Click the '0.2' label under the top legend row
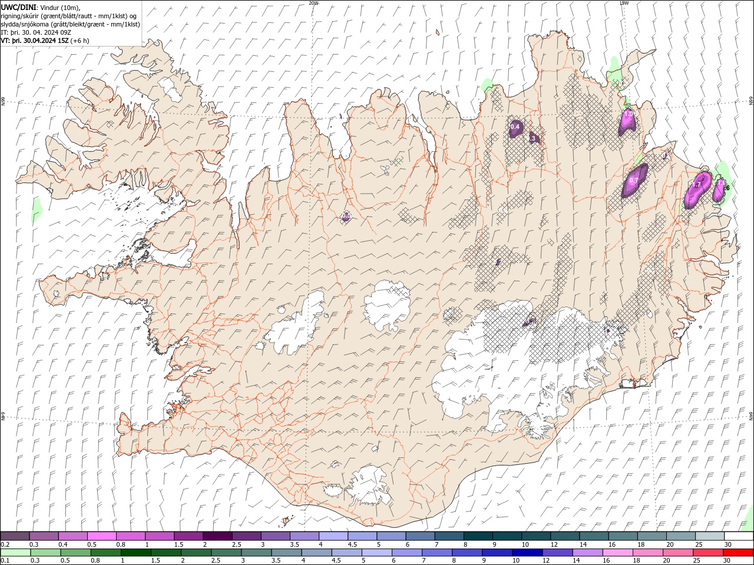This screenshot has height=565, width=754. [x=5, y=544]
